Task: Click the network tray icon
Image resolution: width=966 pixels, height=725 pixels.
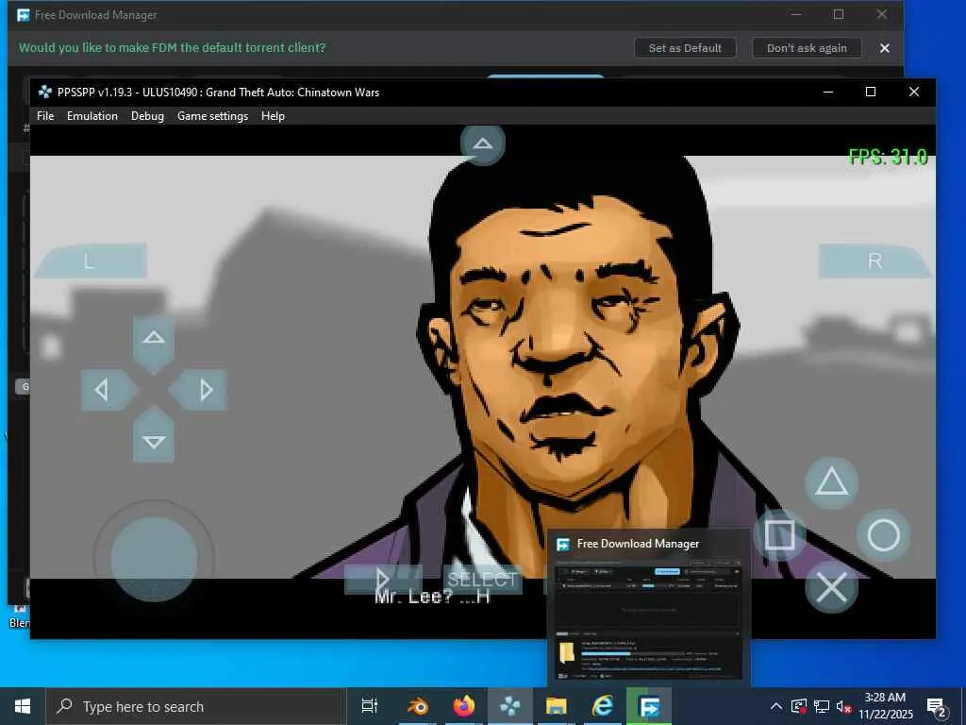Action: click(x=822, y=706)
